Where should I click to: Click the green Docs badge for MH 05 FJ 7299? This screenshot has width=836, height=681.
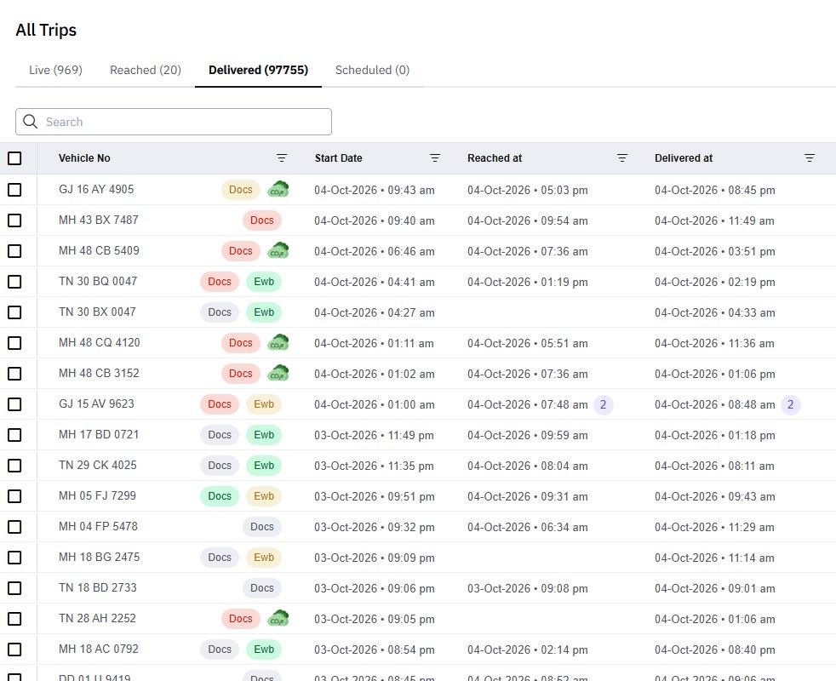(x=220, y=496)
